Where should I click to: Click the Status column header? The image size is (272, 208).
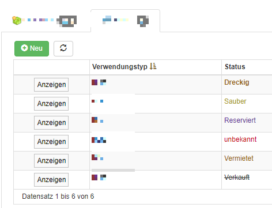click(235, 67)
